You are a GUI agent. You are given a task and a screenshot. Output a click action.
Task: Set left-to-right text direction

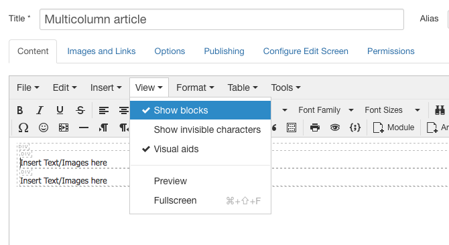pos(104,128)
